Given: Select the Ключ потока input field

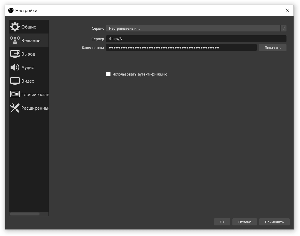Looking at the screenshot, I should (x=181, y=47).
